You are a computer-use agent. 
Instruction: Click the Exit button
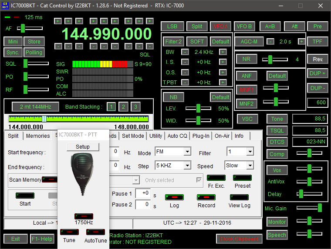[x=16, y=239]
